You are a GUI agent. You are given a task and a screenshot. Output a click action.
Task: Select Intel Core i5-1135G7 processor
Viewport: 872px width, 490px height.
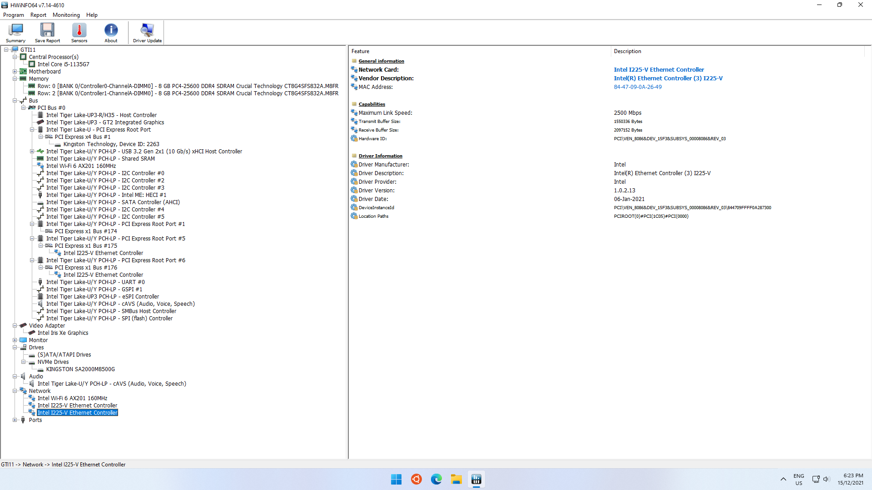coord(63,64)
